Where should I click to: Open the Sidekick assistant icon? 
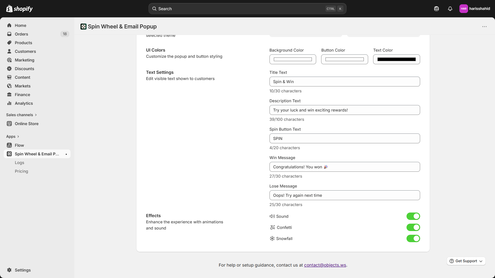pos(437,9)
